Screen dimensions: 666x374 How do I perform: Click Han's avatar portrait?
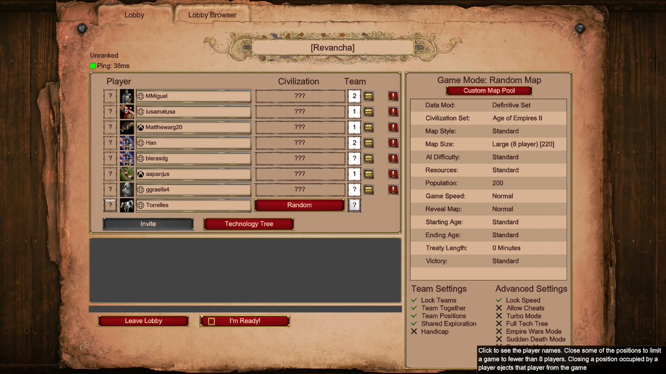pos(127,143)
